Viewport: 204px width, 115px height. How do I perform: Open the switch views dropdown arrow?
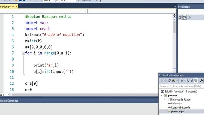tap(177, 81)
